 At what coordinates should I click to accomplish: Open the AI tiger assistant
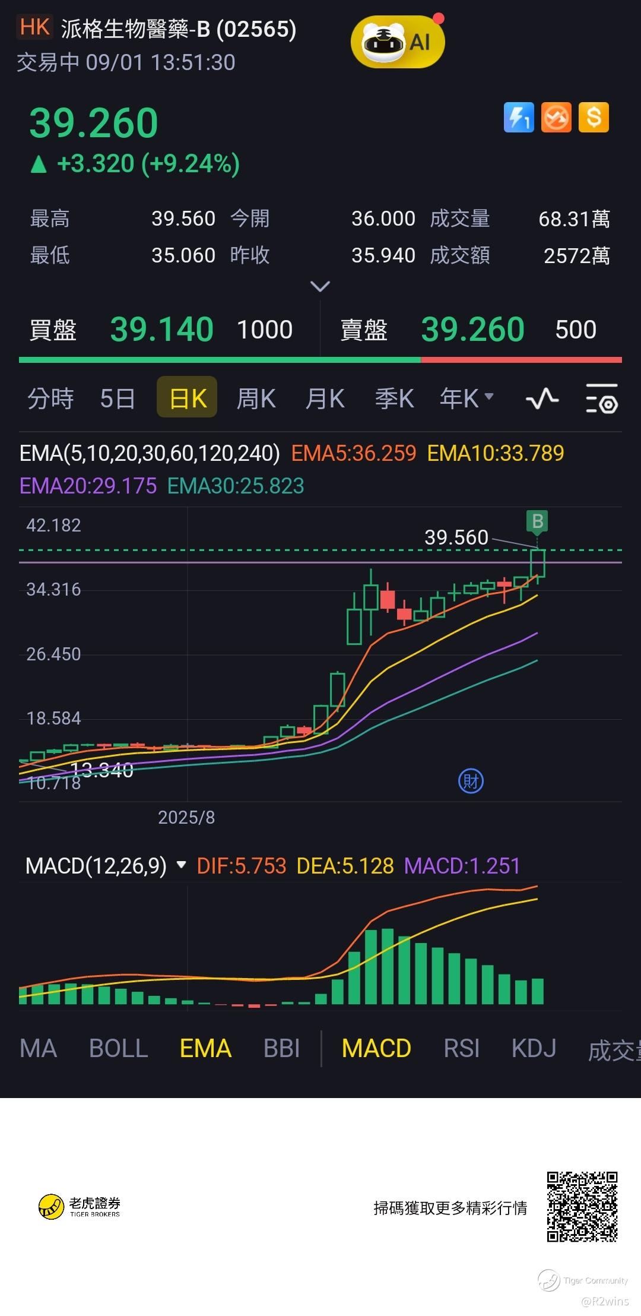[x=398, y=42]
